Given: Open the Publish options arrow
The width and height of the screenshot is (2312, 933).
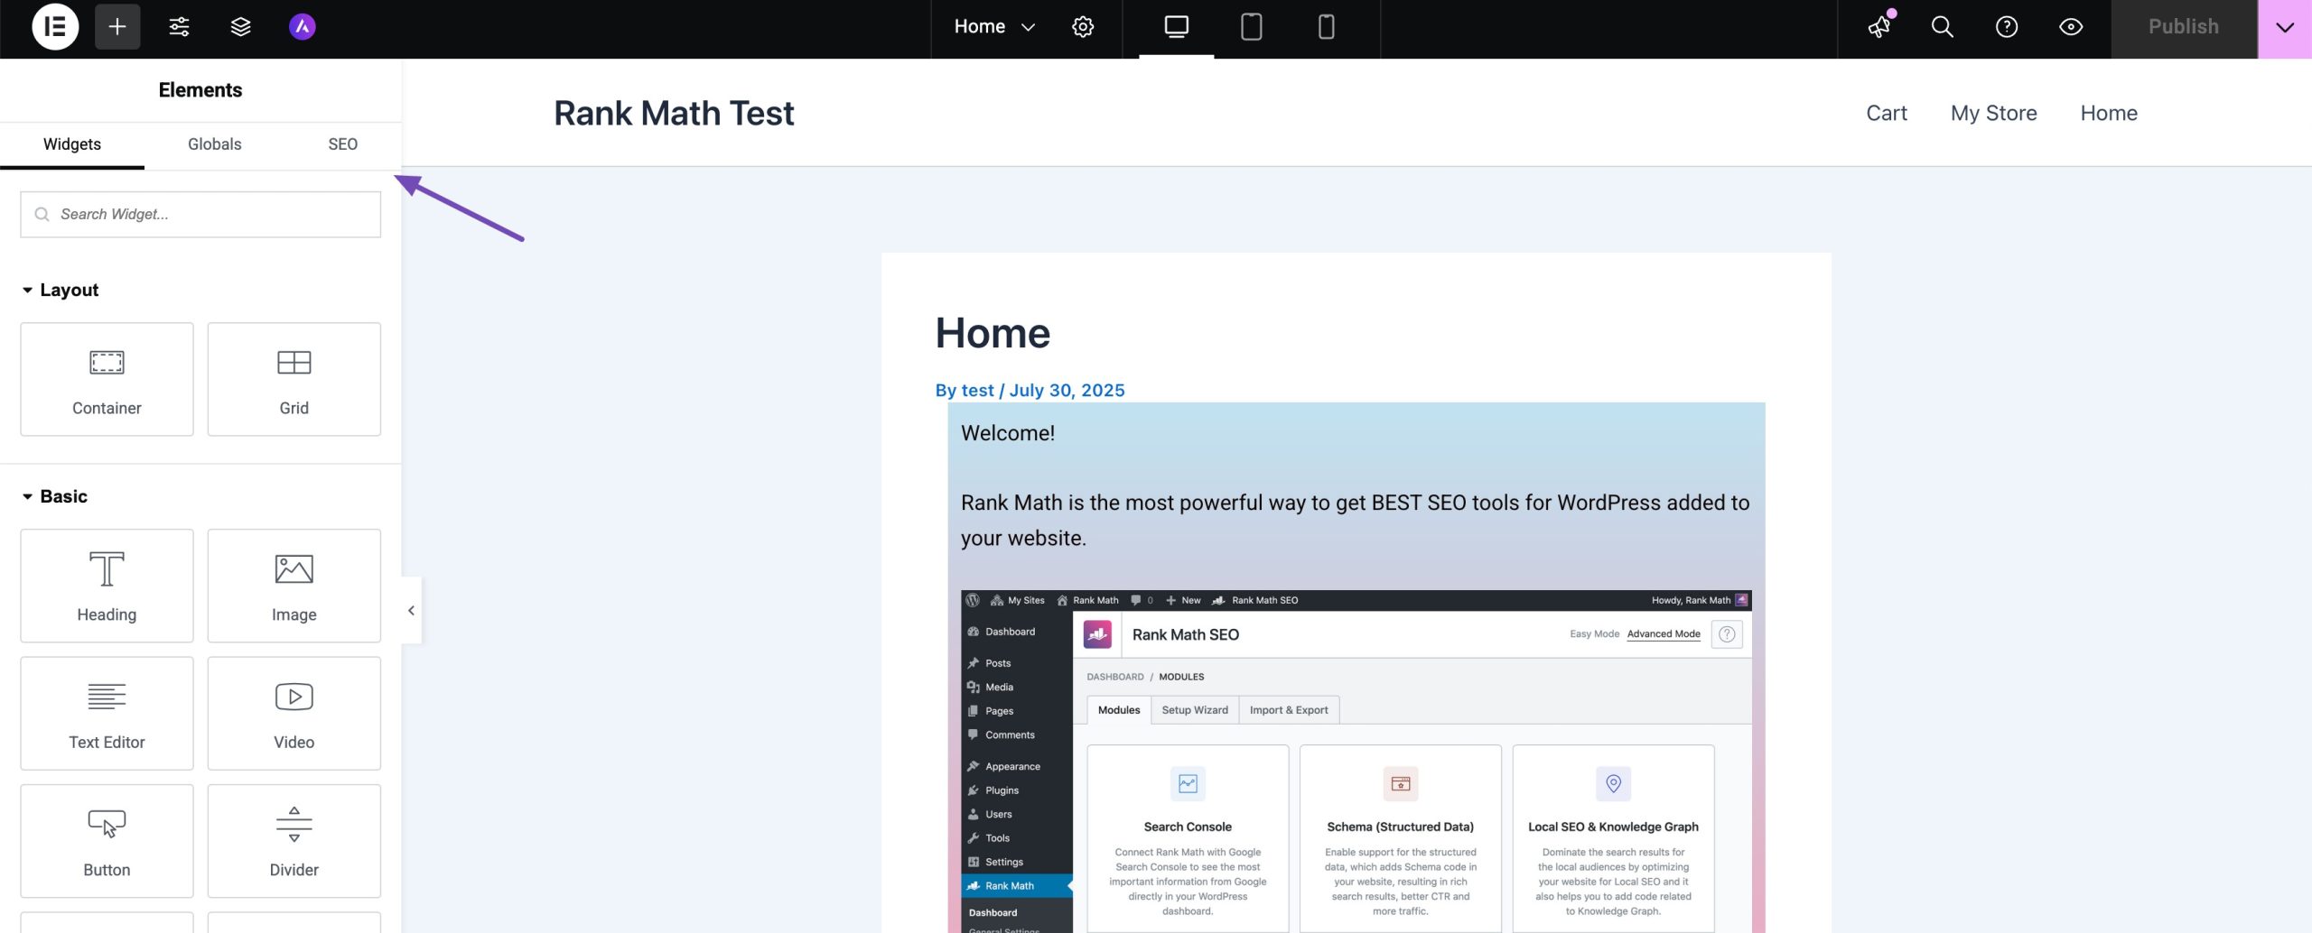Looking at the screenshot, I should pos(2284,27).
